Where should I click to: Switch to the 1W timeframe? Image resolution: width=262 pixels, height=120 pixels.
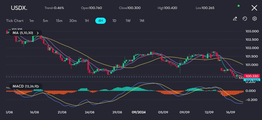coord(128,21)
